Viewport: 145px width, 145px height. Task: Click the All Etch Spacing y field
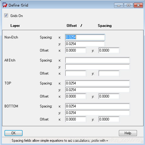tap(97, 67)
